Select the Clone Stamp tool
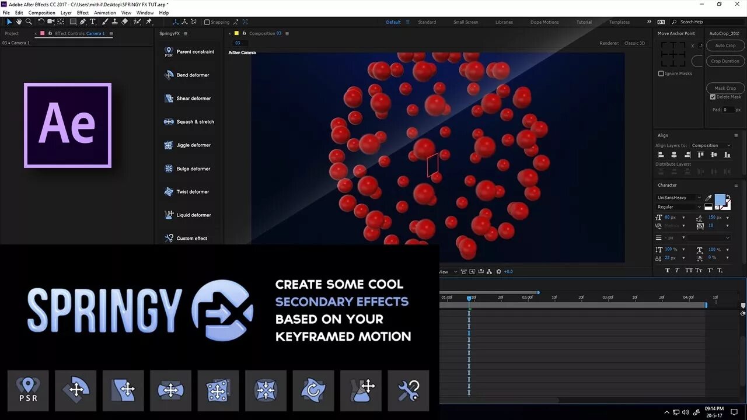This screenshot has height=420, width=747. pos(114,22)
